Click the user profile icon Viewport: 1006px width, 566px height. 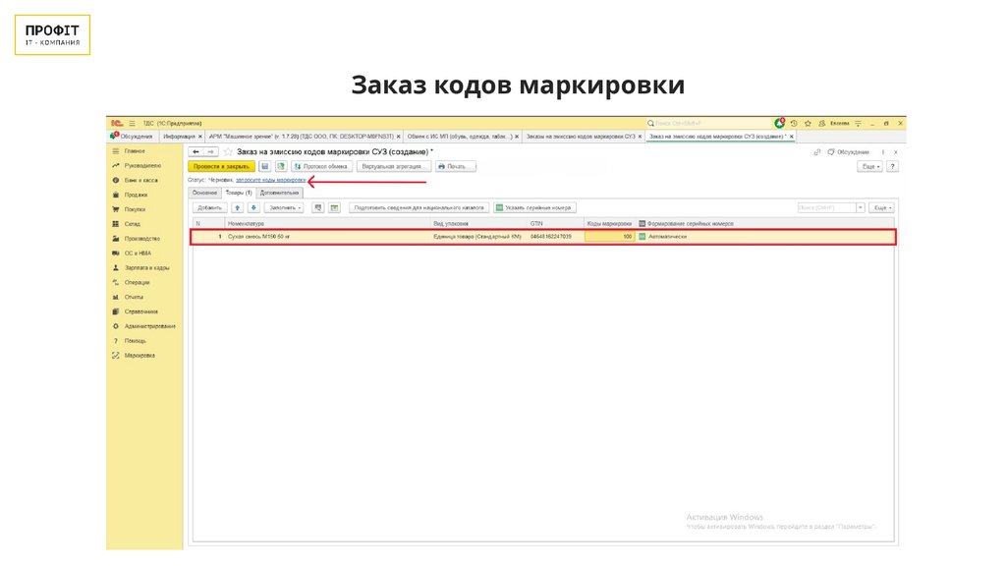[822, 123]
